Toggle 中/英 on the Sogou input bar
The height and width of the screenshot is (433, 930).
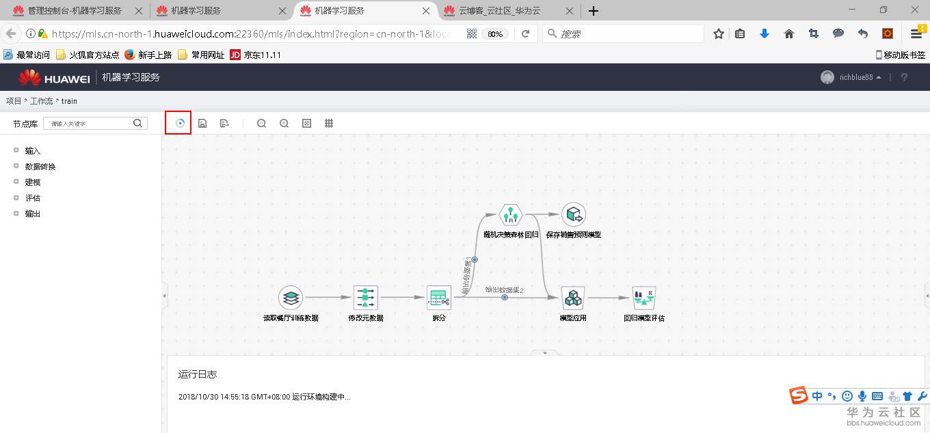[816, 395]
